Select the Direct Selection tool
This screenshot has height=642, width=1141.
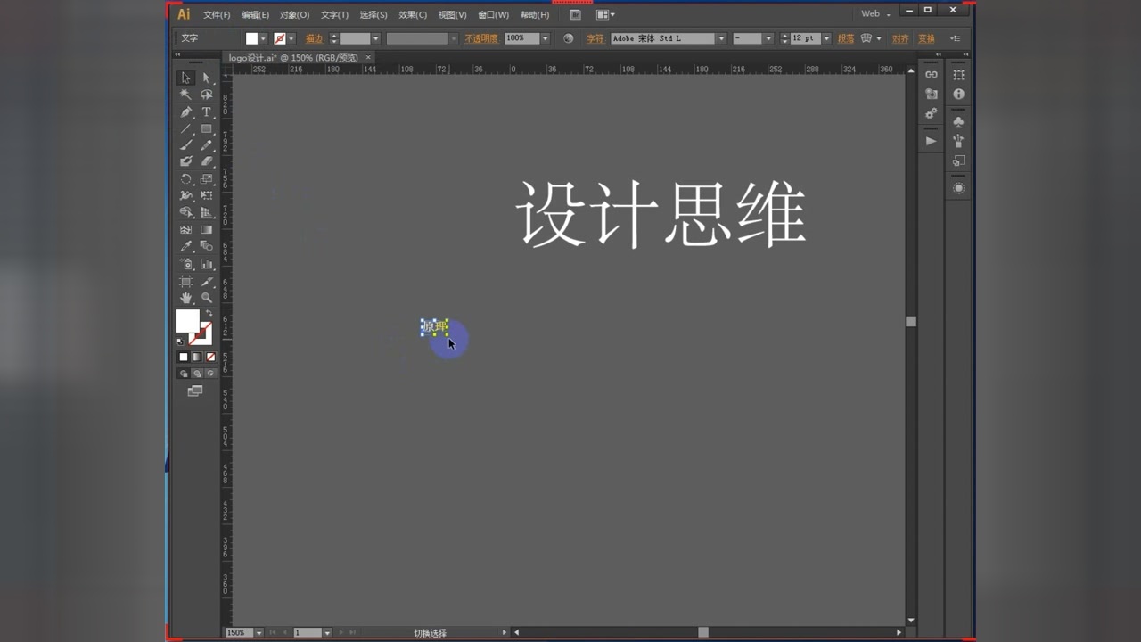(207, 78)
